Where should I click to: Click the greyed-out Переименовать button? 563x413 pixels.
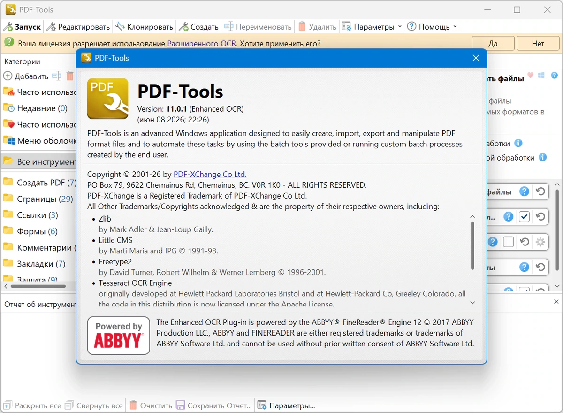coord(258,27)
